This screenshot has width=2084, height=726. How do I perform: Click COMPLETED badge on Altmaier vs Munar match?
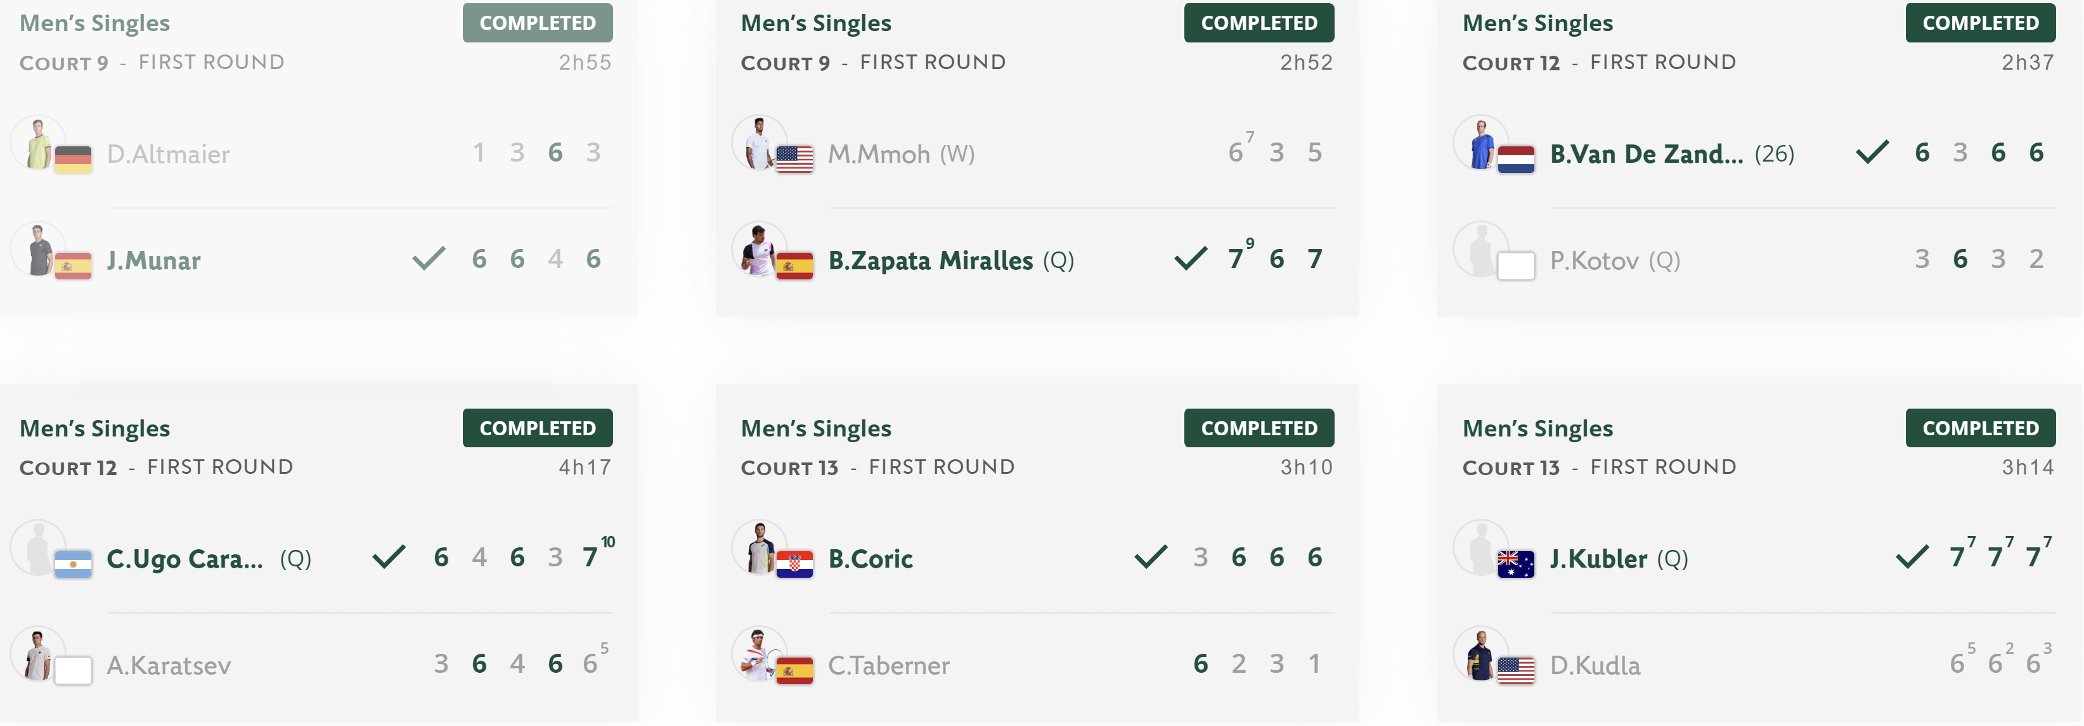tap(538, 23)
